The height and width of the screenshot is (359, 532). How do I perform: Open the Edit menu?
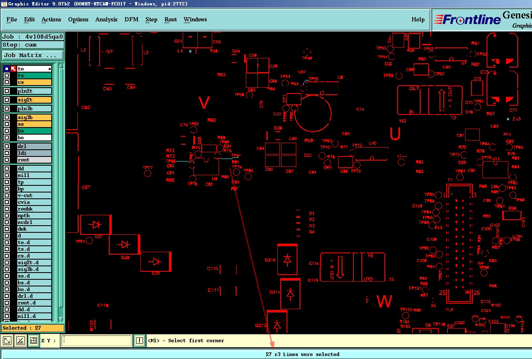pyautogui.click(x=29, y=19)
